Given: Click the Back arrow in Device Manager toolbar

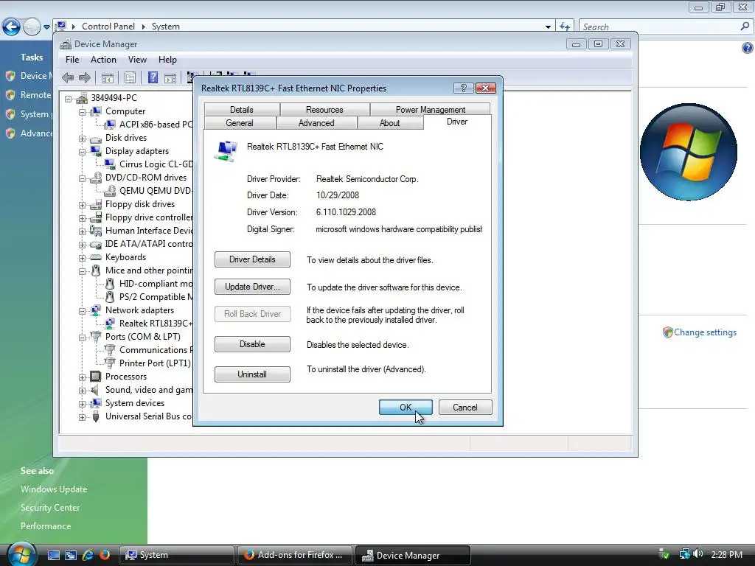Looking at the screenshot, I should 68,77.
